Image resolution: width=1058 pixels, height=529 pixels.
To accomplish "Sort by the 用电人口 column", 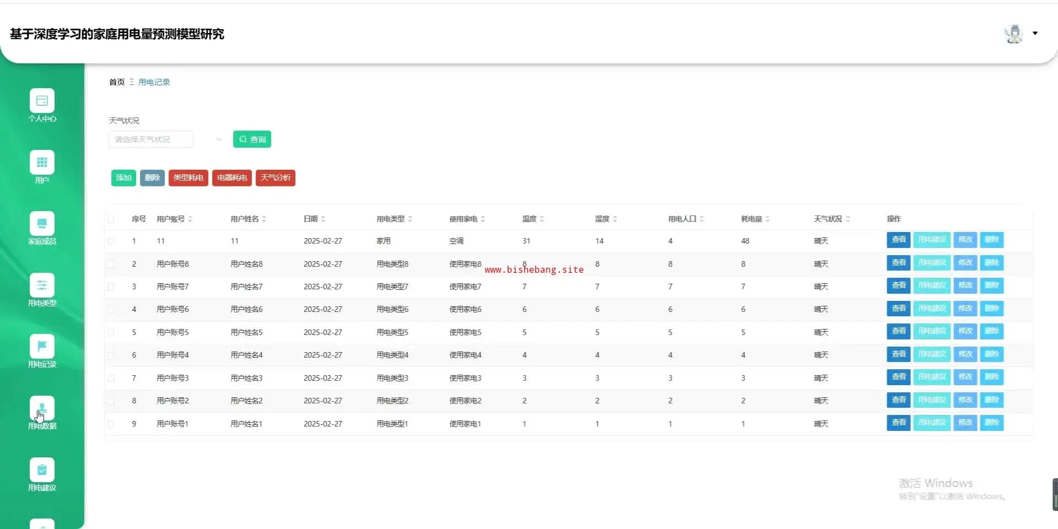I will (x=701, y=219).
